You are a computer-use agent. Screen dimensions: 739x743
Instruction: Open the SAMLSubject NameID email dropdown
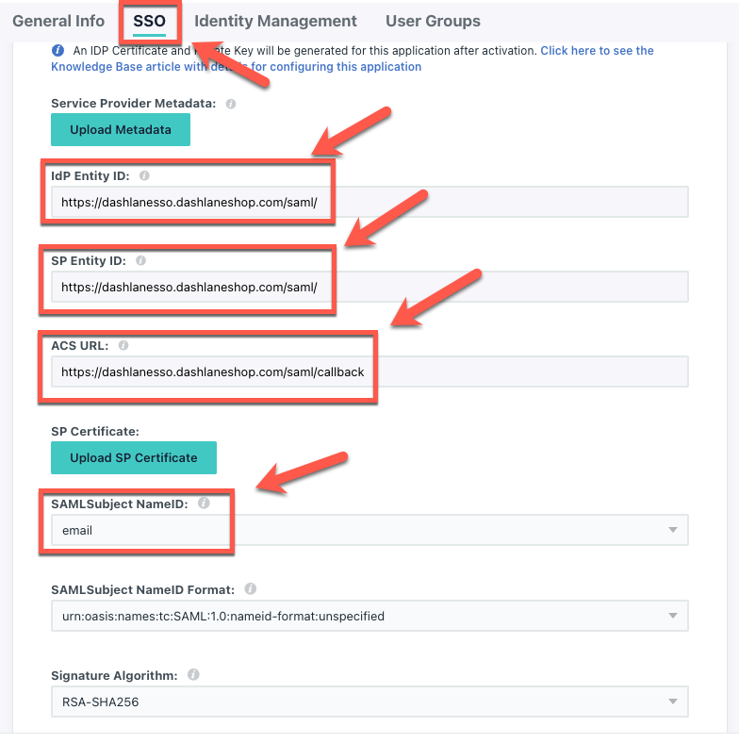(x=369, y=530)
